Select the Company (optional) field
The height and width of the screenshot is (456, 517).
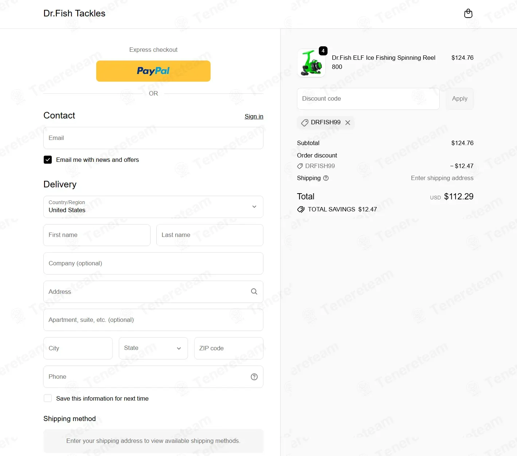(x=153, y=263)
